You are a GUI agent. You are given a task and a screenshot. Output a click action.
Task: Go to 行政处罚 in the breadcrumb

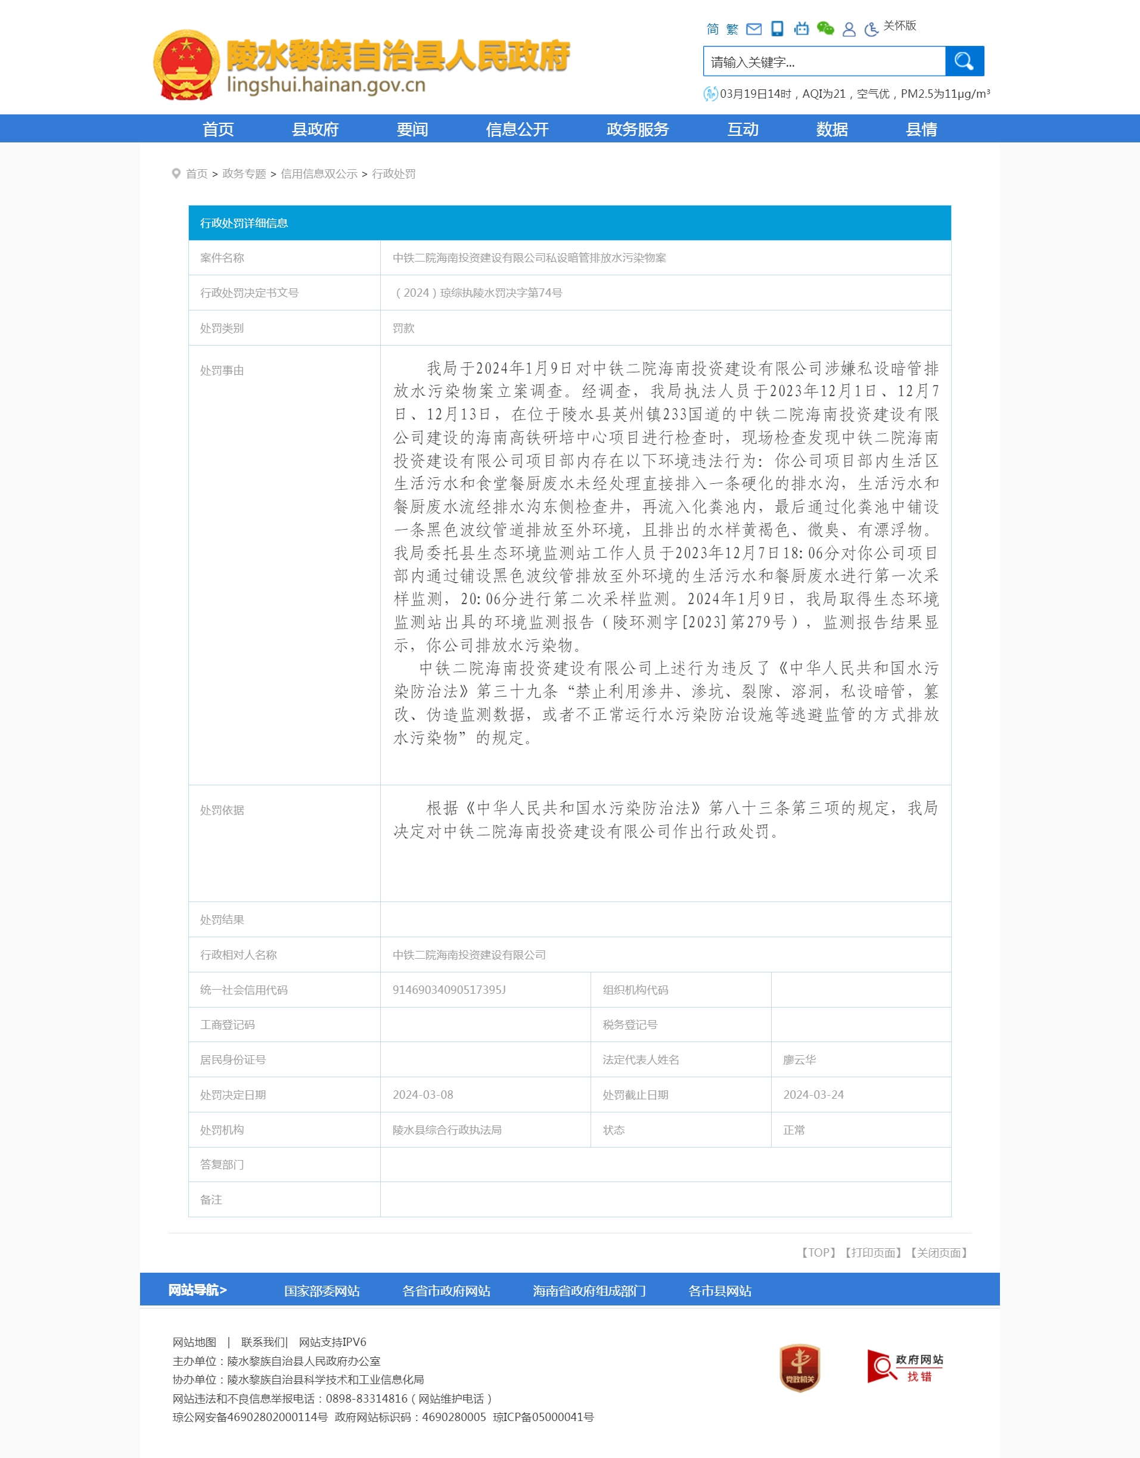coord(393,173)
